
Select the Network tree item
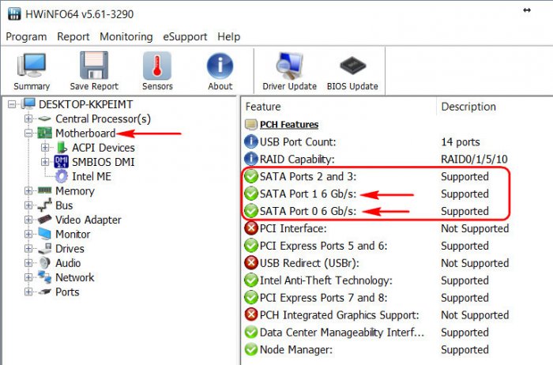click(x=75, y=277)
